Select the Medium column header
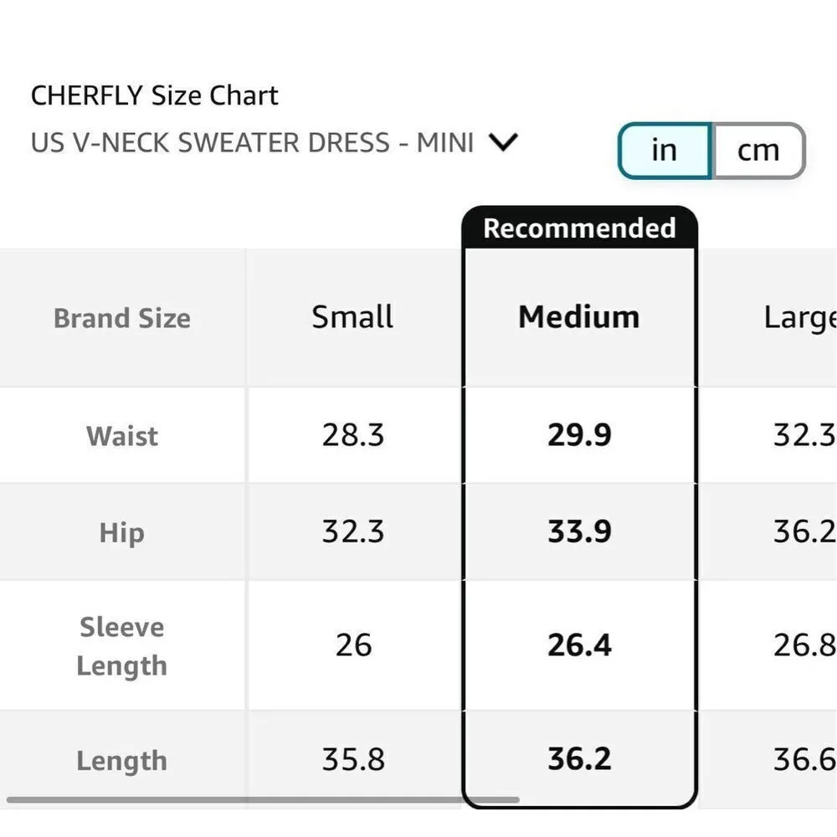 tap(578, 317)
